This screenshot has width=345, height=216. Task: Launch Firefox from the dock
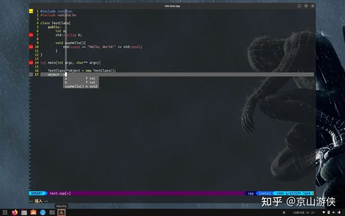point(14,212)
